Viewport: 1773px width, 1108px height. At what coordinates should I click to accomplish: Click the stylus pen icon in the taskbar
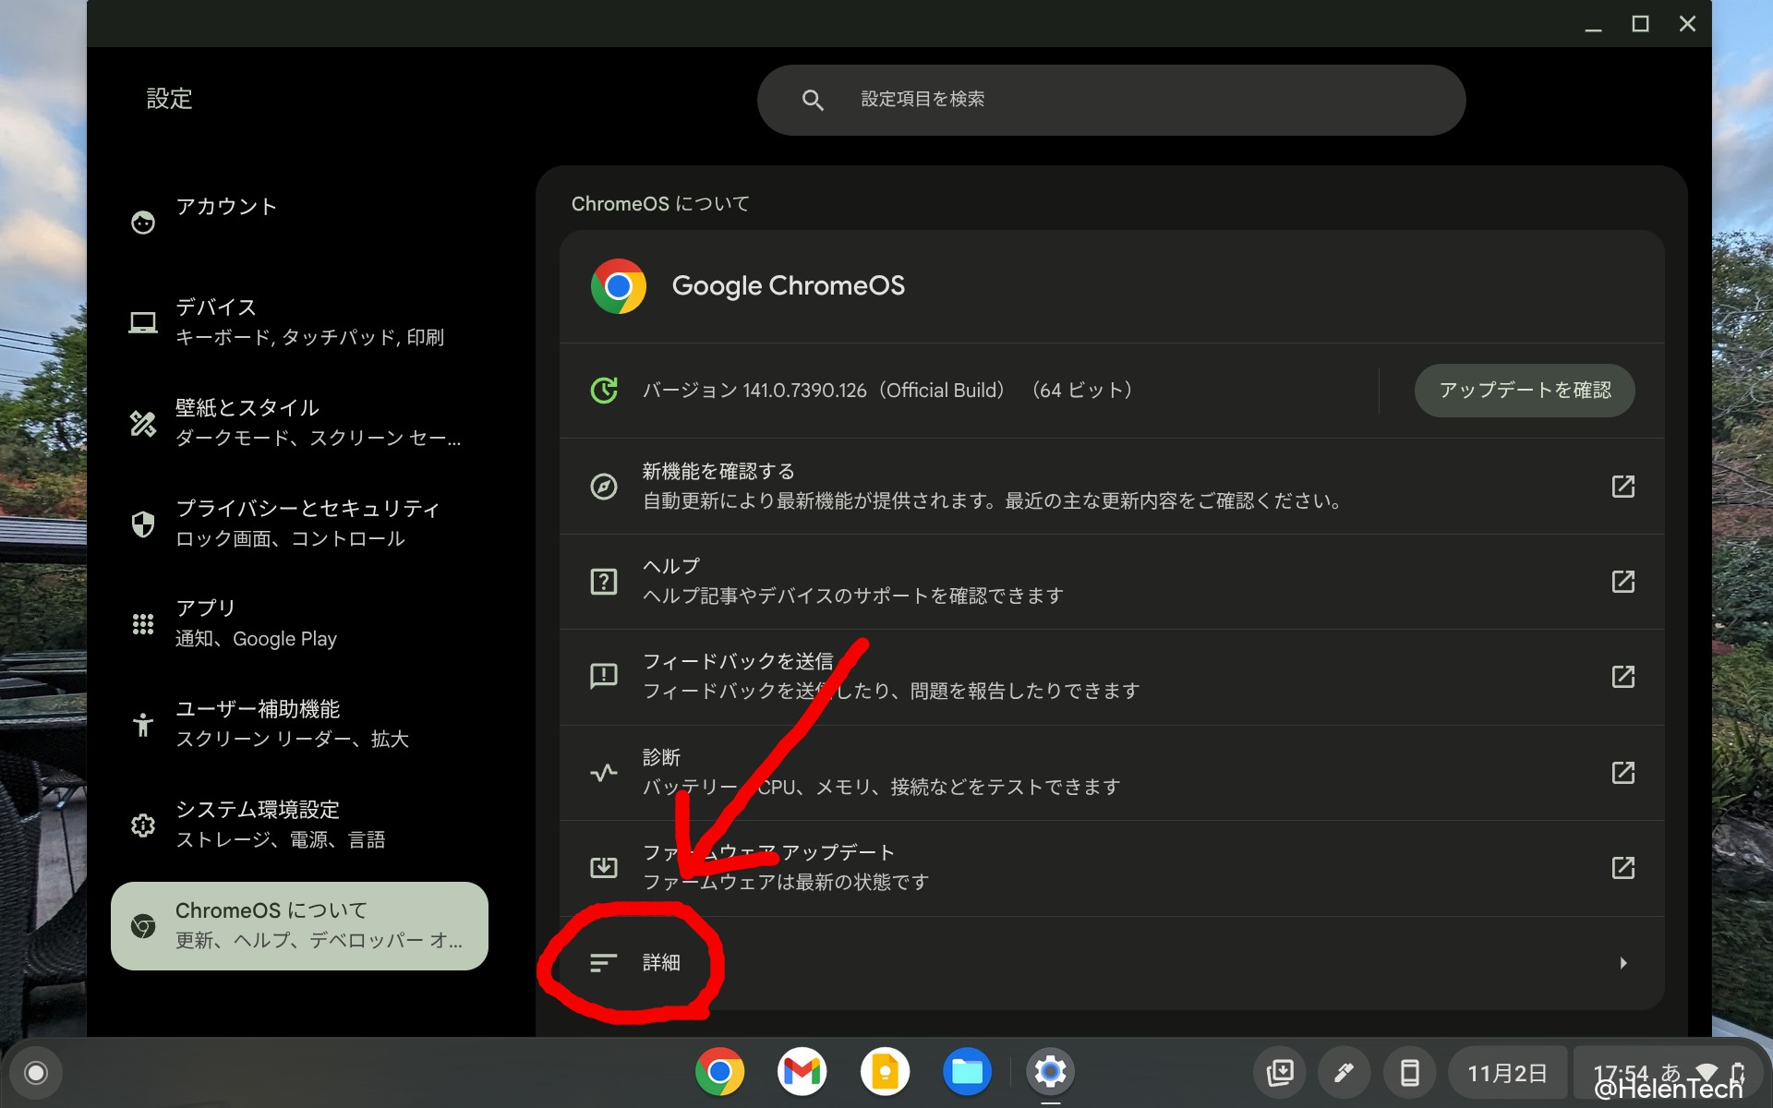pos(1344,1072)
